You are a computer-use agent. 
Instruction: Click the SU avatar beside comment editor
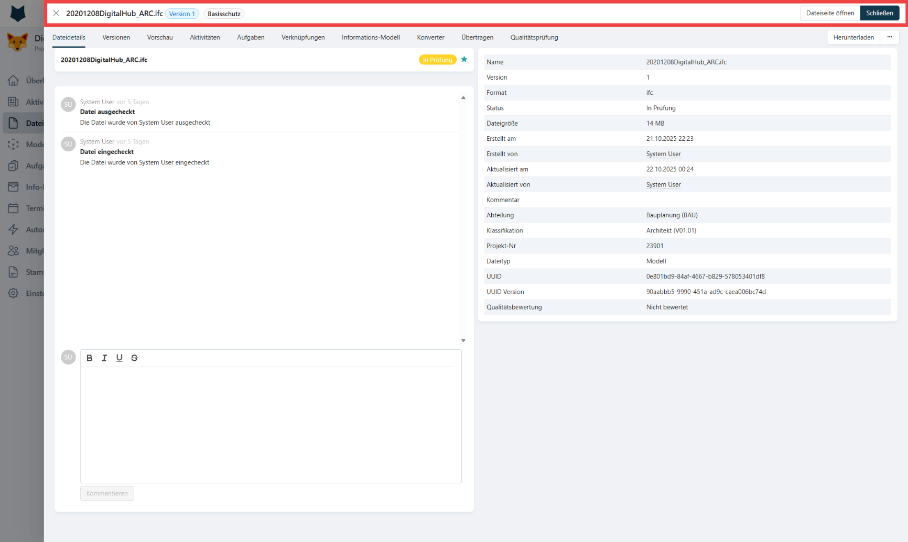(x=68, y=357)
